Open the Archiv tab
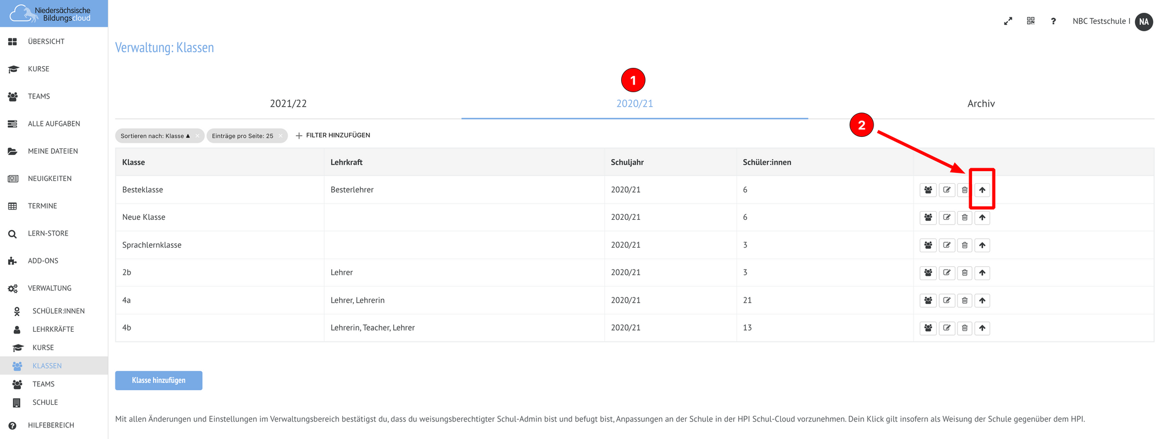The width and height of the screenshot is (1160, 439). tap(981, 104)
